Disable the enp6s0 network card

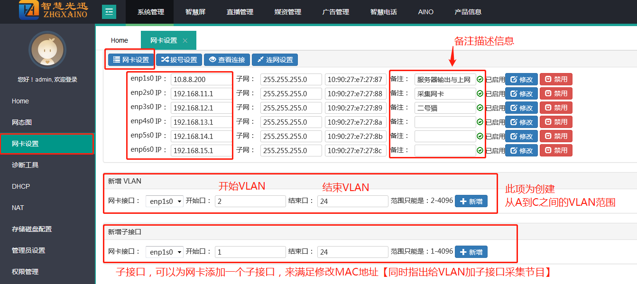[556, 151]
